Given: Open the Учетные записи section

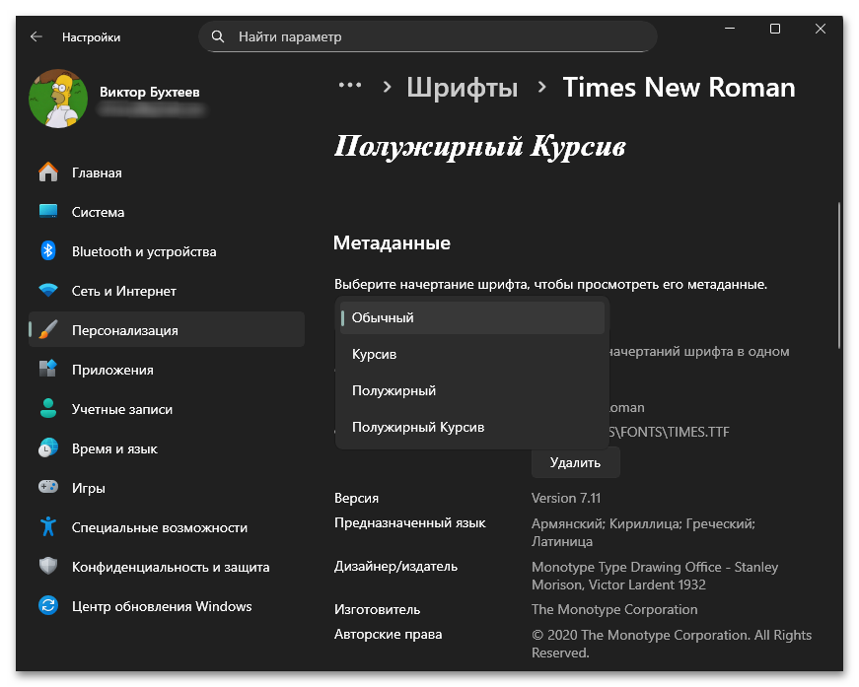Looking at the screenshot, I should pos(46,409).
